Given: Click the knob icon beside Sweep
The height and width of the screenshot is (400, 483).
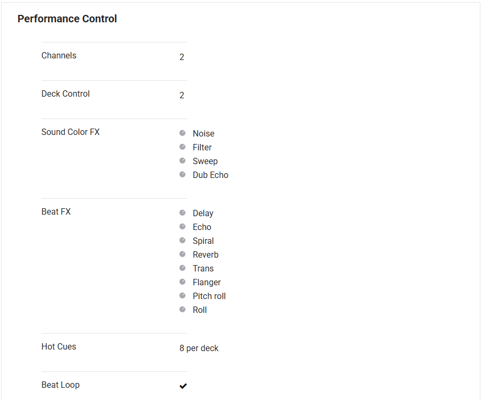Looking at the screenshot, I should (x=182, y=160).
